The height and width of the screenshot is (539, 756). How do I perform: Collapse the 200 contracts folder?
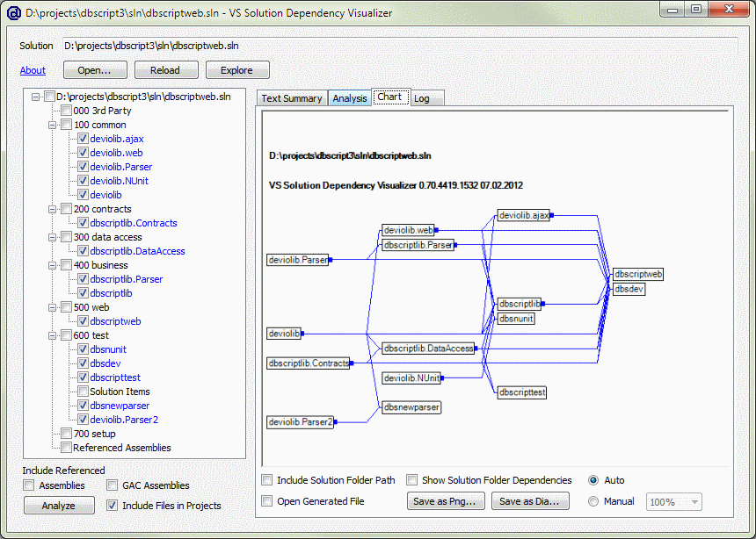point(53,209)
